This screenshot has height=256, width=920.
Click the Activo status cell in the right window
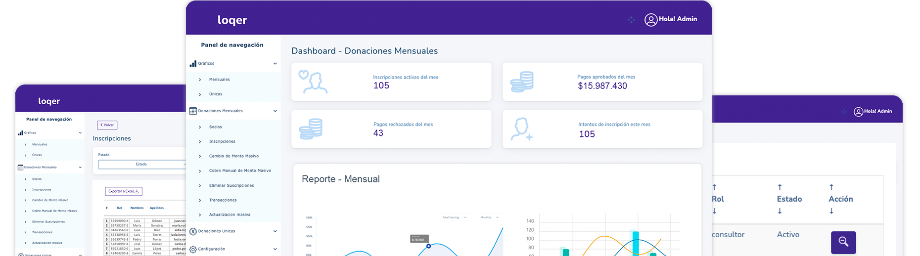[x=788, y=235]
